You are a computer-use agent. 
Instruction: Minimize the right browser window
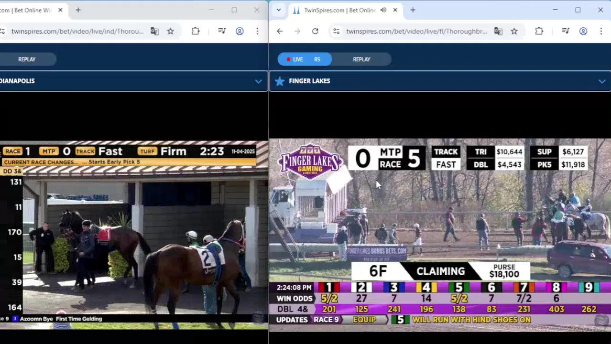555,10
